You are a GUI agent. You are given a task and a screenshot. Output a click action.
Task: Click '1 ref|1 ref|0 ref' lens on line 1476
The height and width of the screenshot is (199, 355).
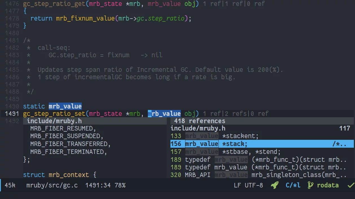pos(234,4)
